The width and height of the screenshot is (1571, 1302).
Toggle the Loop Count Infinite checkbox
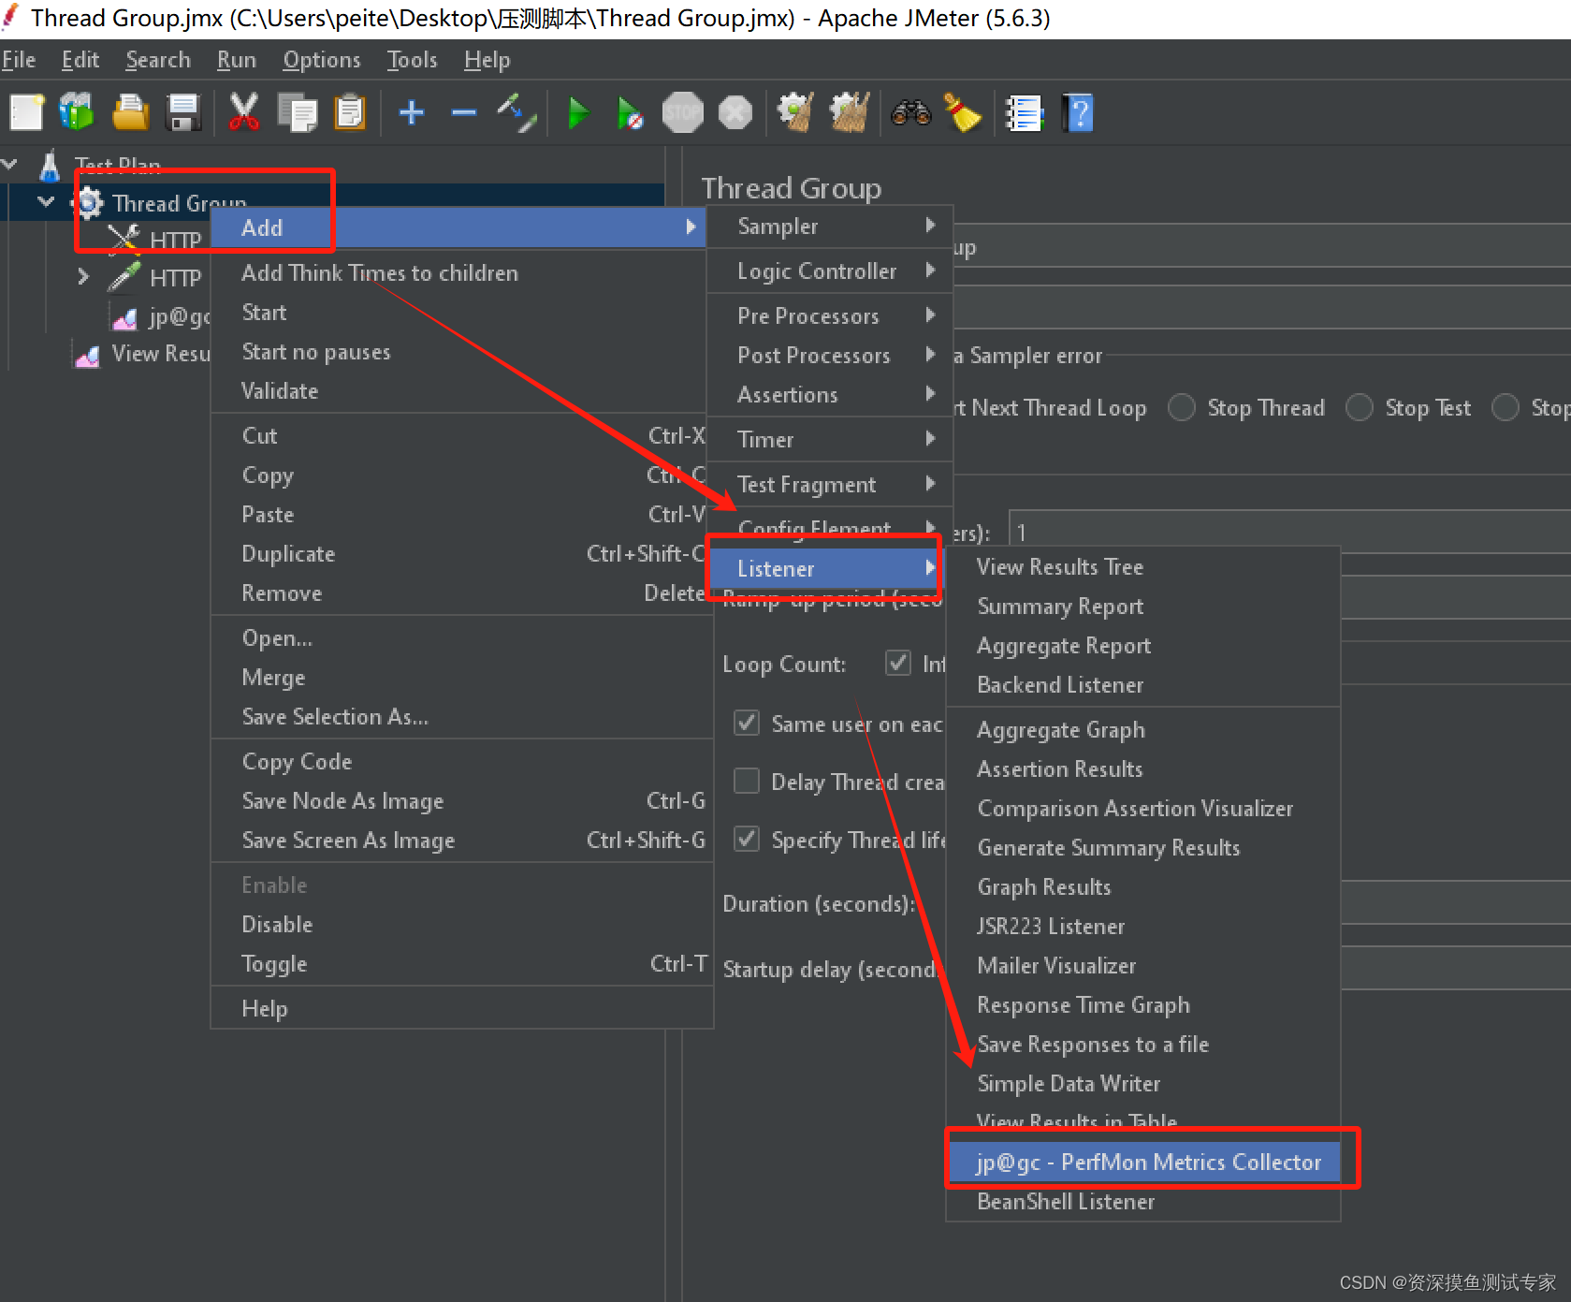pos(898,663)
